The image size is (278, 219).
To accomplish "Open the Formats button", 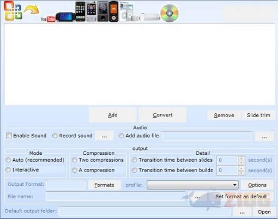I will [104, 185].
